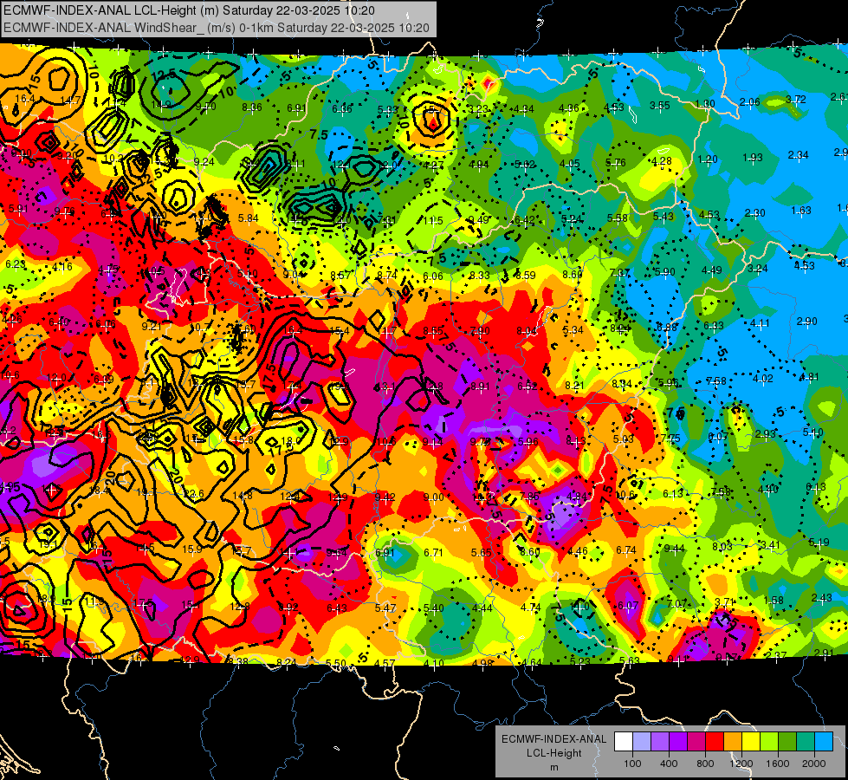
Task: Click the wind shear value 3.72
Action: (795, 100)
